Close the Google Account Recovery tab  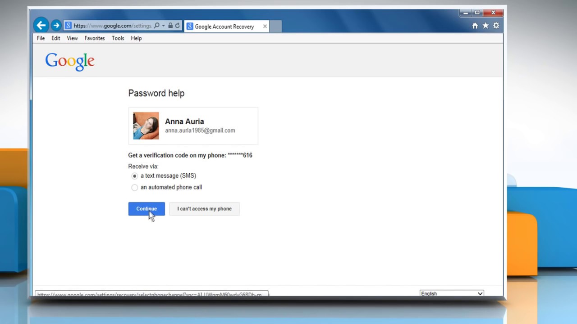pyautogui.click(x=265, y=26)
